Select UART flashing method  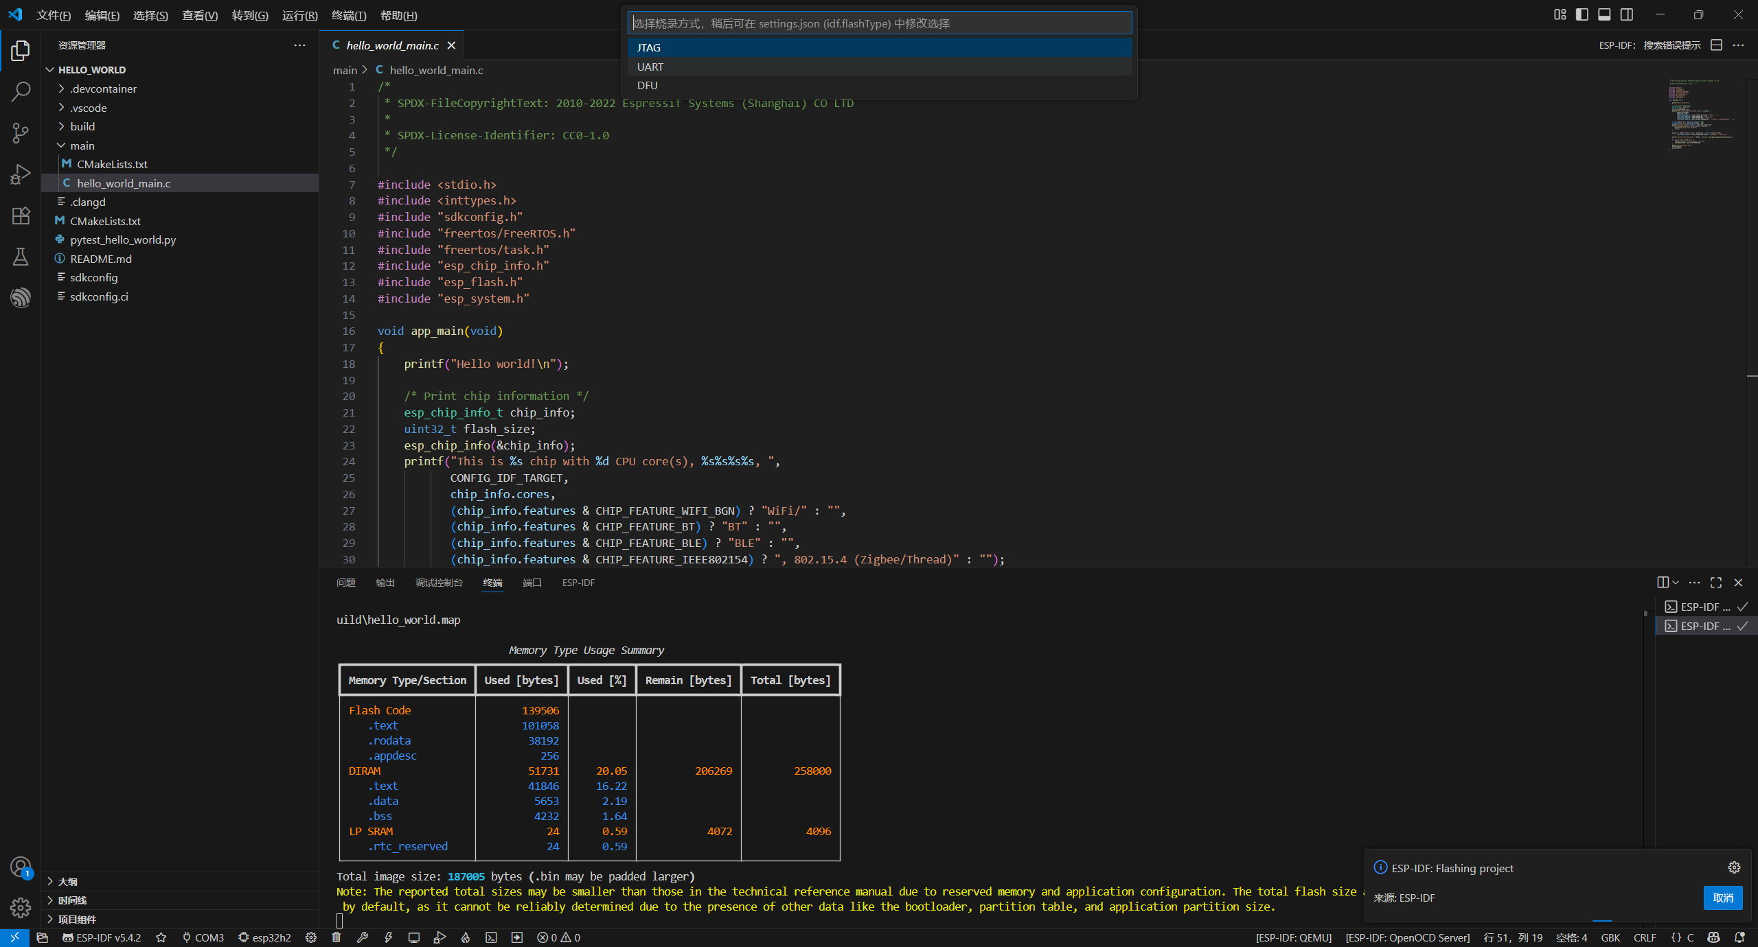tap(650, 67)
